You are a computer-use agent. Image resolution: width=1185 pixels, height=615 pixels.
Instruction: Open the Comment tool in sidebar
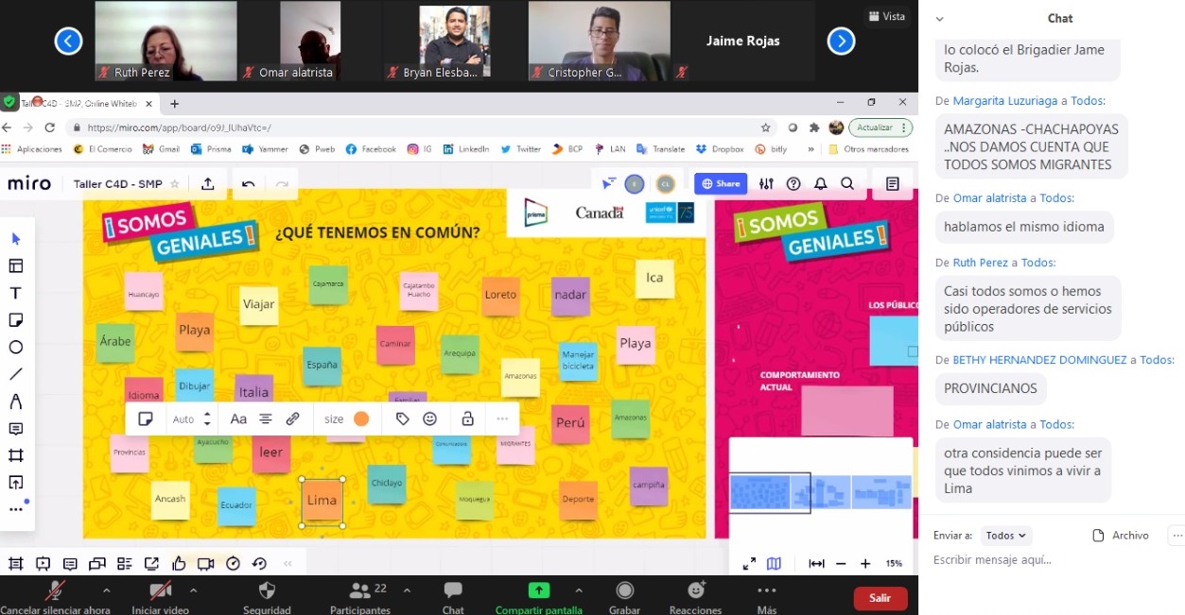pos(16,429)
